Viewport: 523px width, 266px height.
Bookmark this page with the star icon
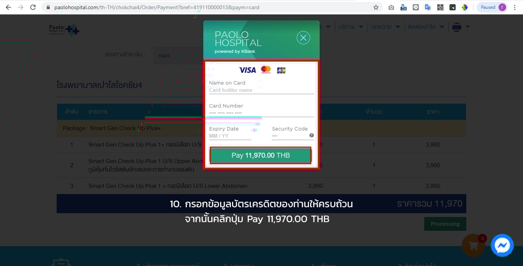376,7
